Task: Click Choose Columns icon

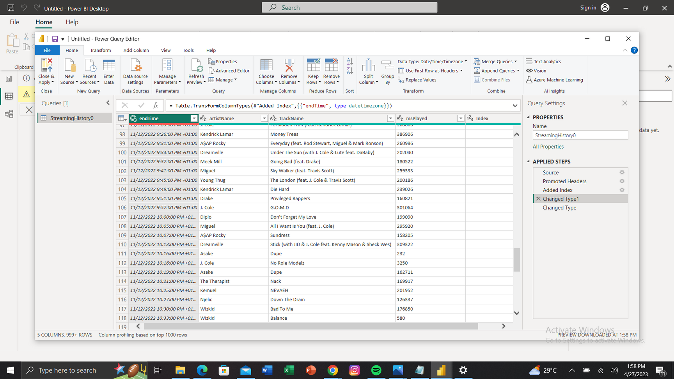Action: tap(266, 66)
